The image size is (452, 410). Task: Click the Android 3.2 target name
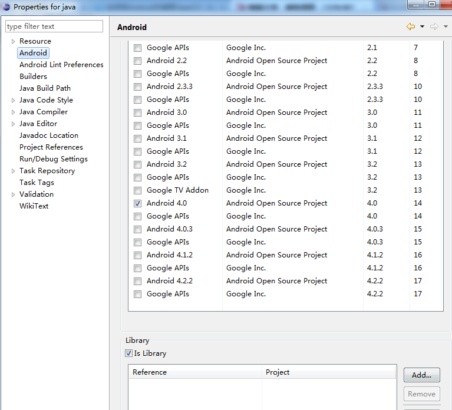pyautogui.click(x=167, y=164)
